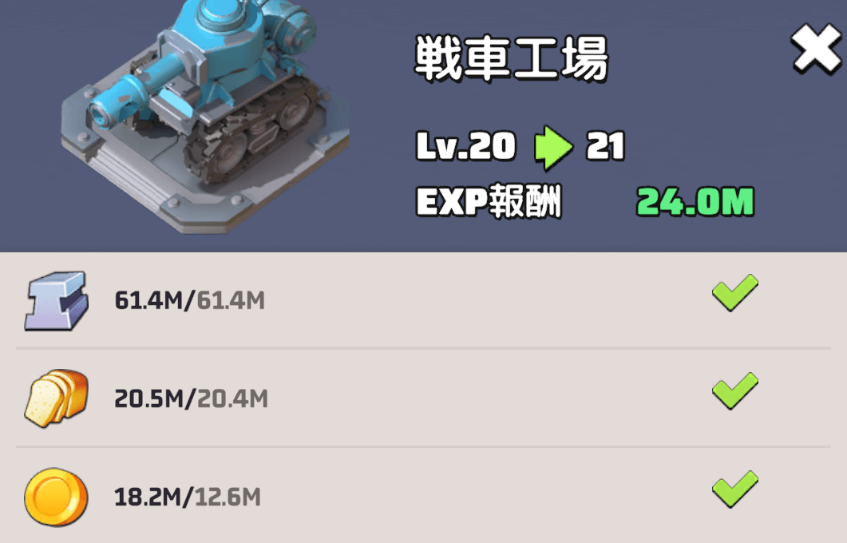This screenshot has height=543, width=847.
Task: Select the gold coin requirement row
Action: (x=423, y=496)
